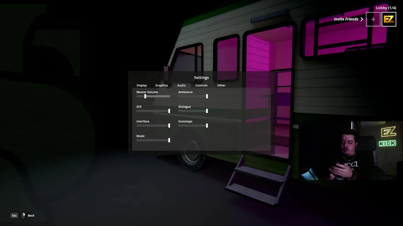The image size is (403, 226).
Task: Click the Master Volume label
Action: point(147,92)
